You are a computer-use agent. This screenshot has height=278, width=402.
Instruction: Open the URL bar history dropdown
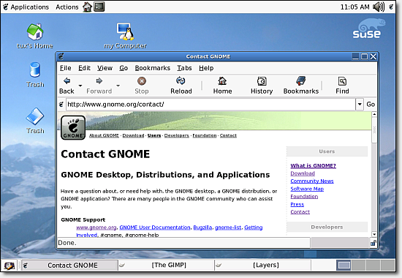pyautogui.click(x=360, y=104)
